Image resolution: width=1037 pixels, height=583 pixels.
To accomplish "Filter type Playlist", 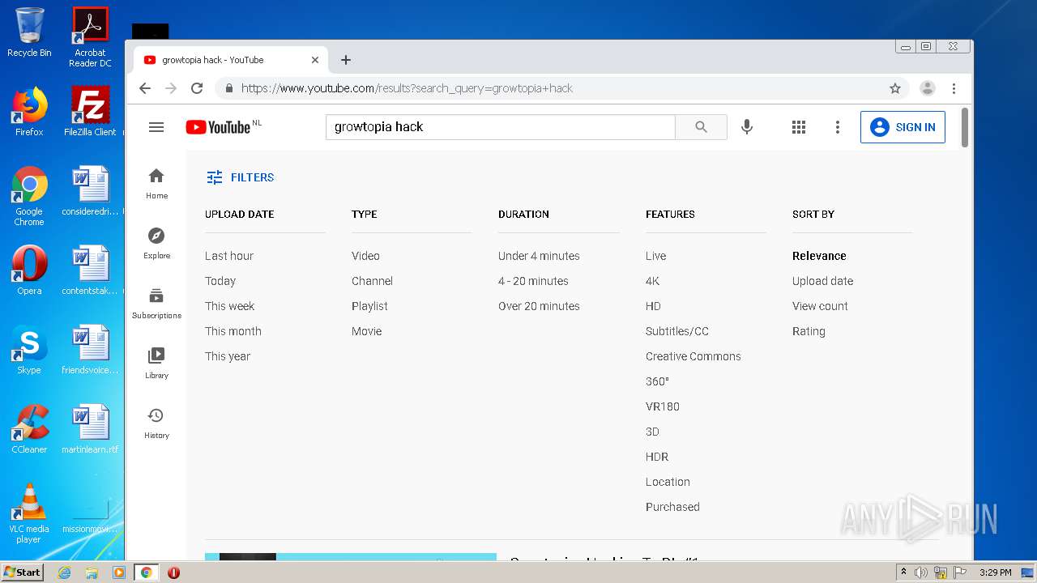I will coord(369,306).
